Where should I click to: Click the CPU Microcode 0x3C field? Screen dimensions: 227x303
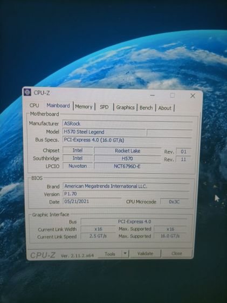174,202
